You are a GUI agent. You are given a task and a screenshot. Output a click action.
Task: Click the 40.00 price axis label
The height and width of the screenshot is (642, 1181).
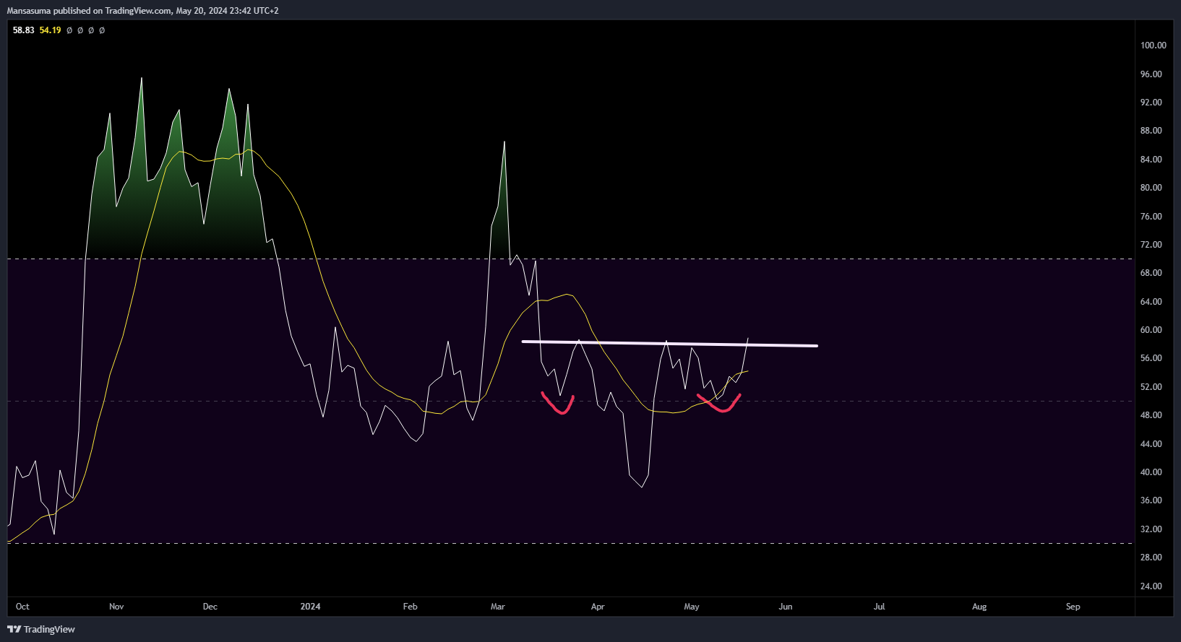[x=1151, y=472]
